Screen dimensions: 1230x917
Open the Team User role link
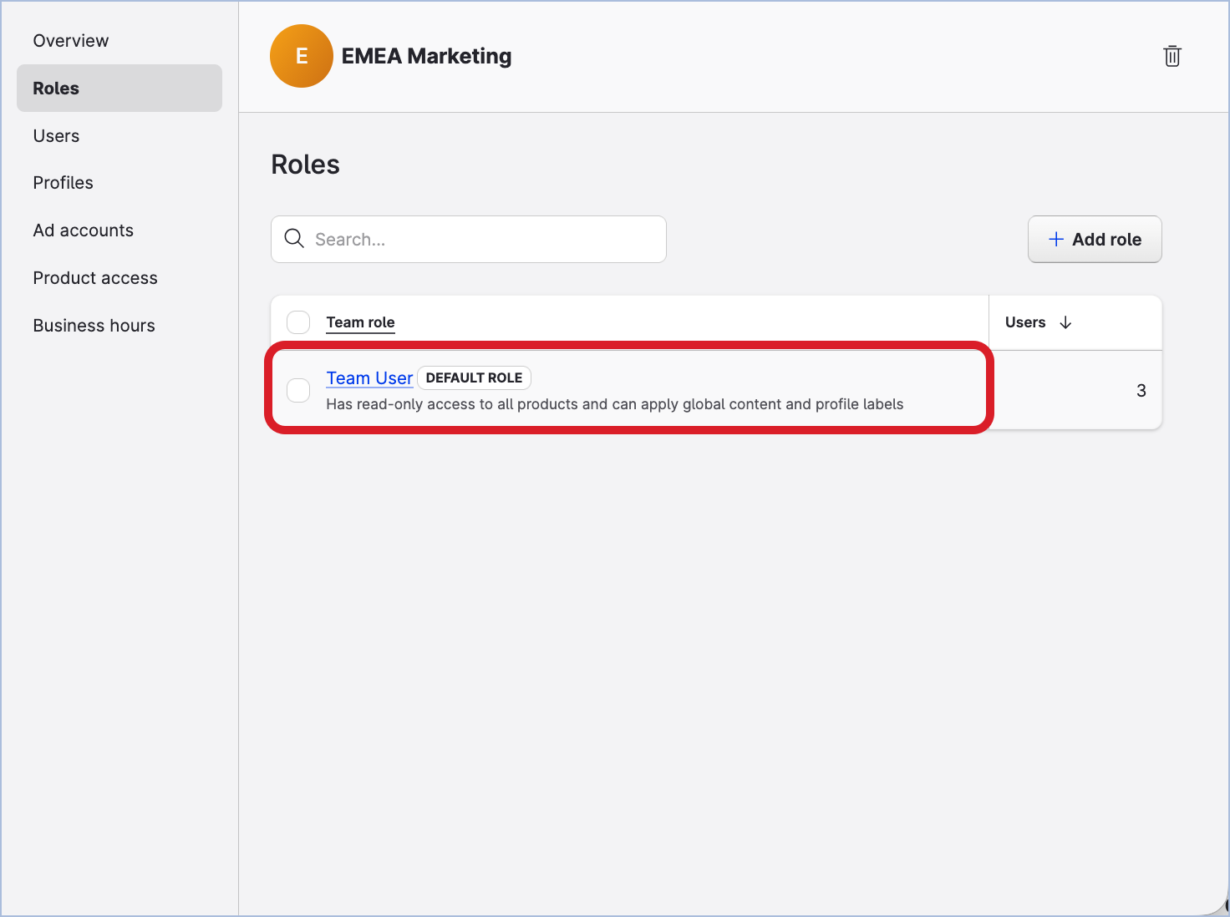(x=369, y=378)
